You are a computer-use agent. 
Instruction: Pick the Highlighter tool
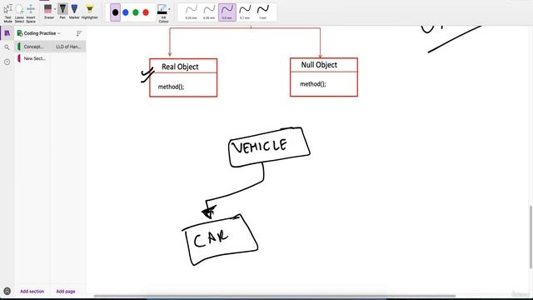tap(89, 11)
